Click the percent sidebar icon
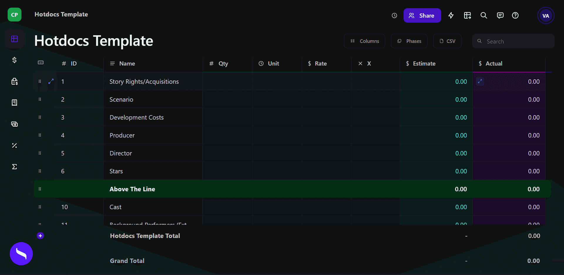The image size is (564, 275). pyautogui.click(x=14, y=145)
